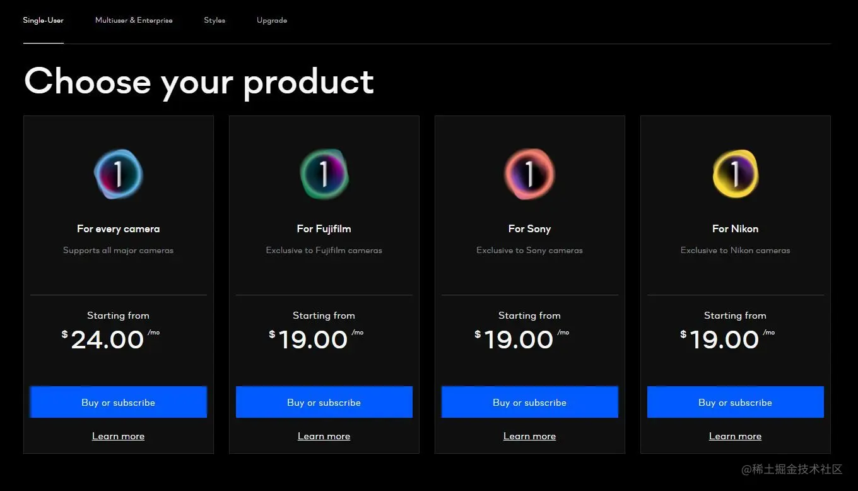Viewport: 858px width, 491px height.
Task: Go to the Upgrade tab
Action: pyautogui.click(x=272, y=20)
